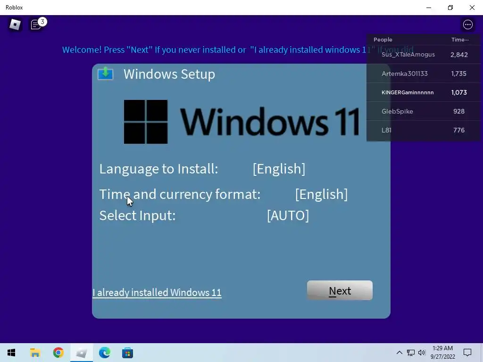Screen dimensions: 483x362
Task: Open the volume speaker tray icon
Action: pos(422,353)
